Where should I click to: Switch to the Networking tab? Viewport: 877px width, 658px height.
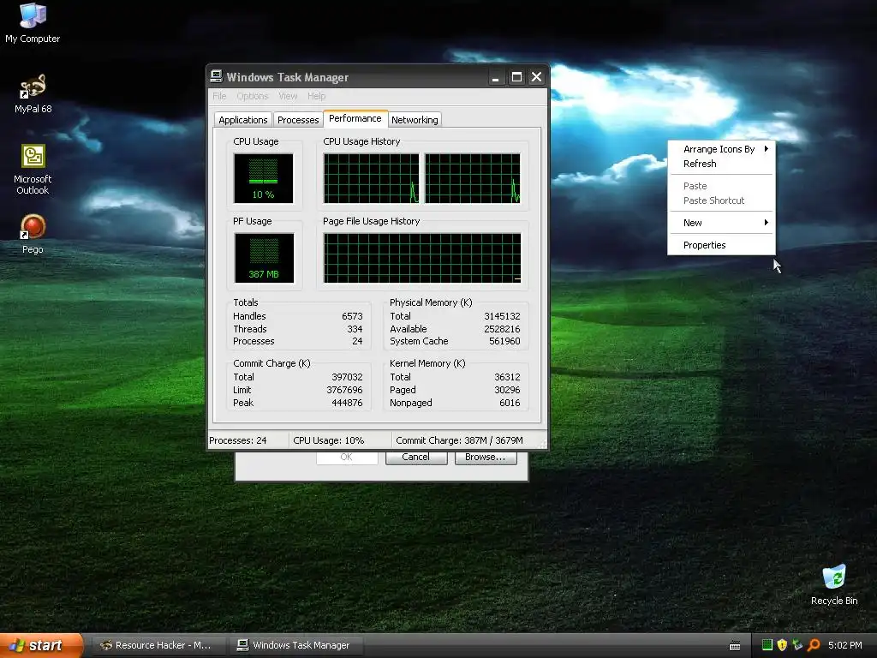point(415,120)
